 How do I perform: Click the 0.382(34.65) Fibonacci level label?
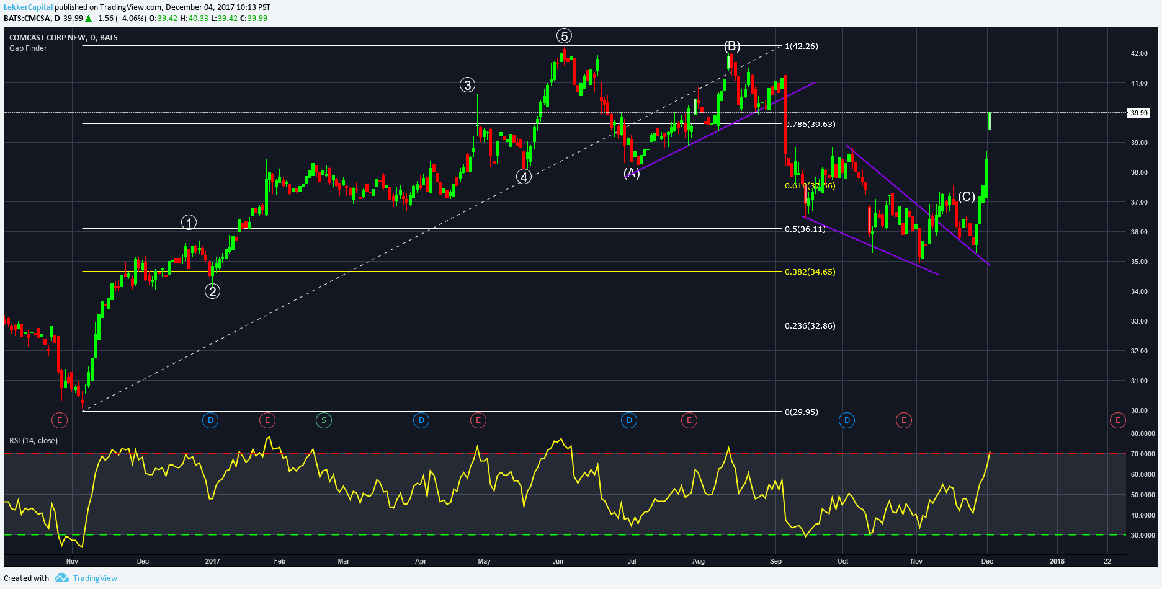810,272
